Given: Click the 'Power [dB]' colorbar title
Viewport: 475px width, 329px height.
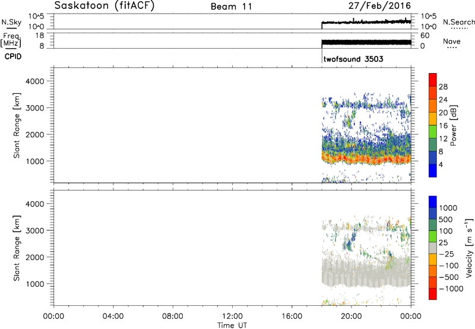Looking at the screenshot, I should [x=453, y=125].
